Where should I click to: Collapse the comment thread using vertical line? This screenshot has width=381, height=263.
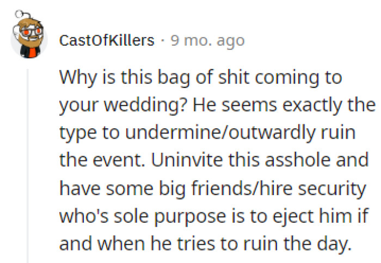[28, 166]
